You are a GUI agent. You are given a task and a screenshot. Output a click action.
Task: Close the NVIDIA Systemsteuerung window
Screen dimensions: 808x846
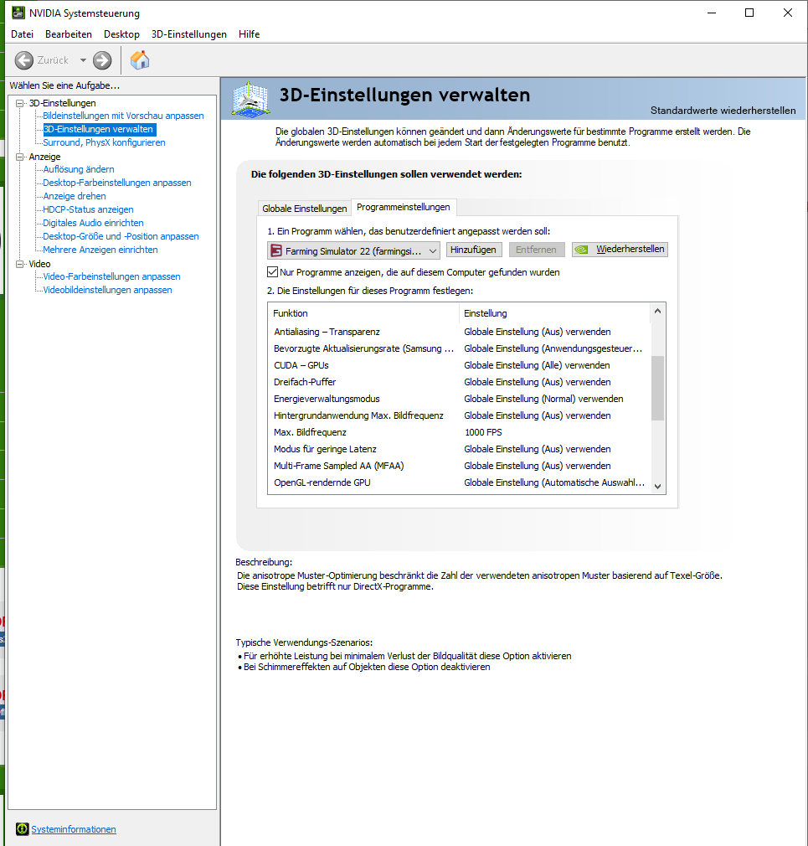coord(788,13)
